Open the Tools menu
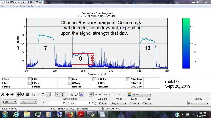 [x=30, y=6]
